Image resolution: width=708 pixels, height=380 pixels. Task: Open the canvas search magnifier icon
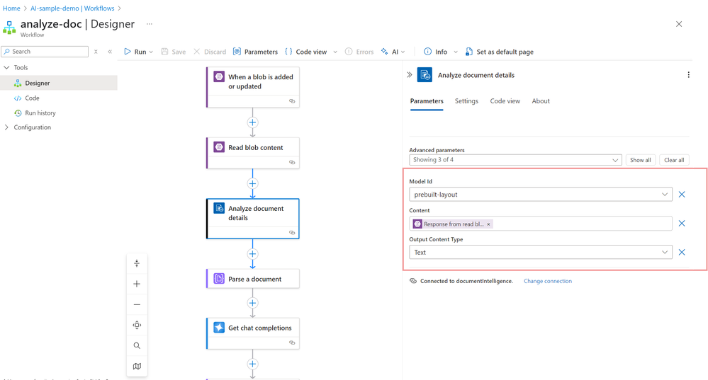pos(137,346)
